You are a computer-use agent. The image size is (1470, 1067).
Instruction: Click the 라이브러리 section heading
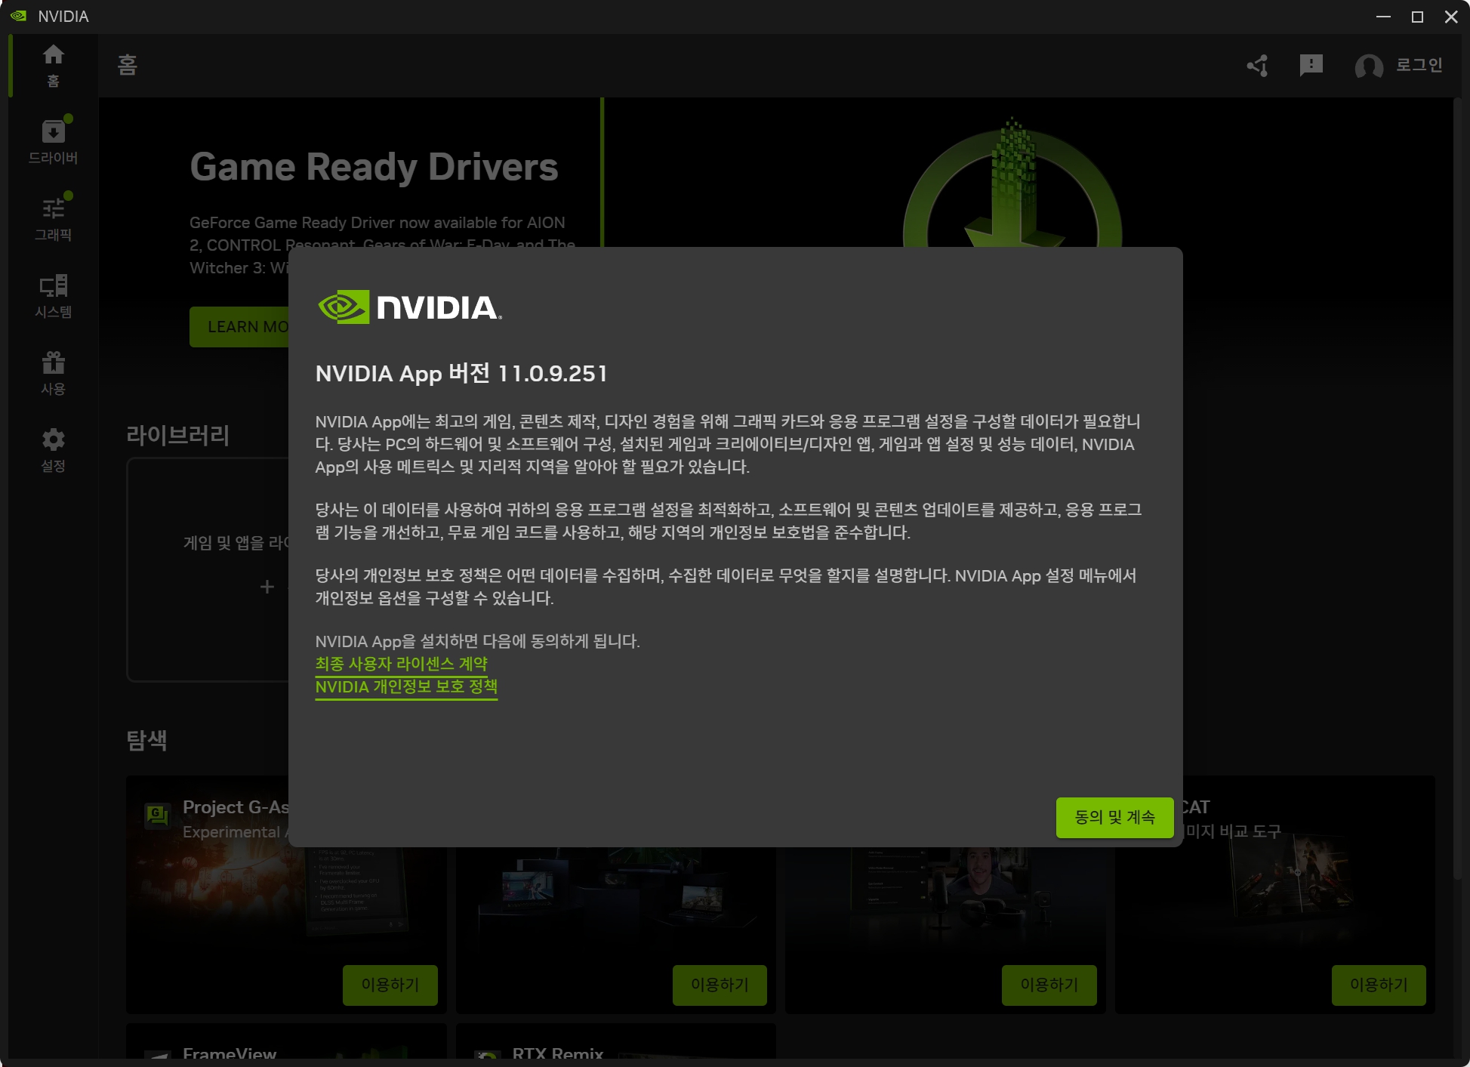click(177, 435)
